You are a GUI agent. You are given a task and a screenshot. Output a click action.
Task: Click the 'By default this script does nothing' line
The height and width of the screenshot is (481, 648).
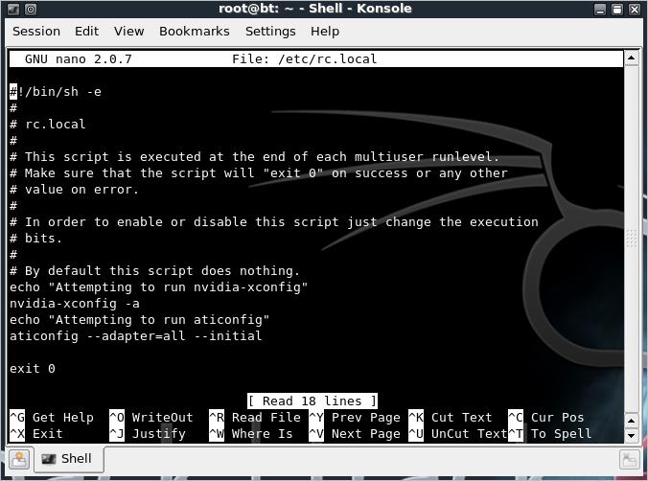pyautogui.click(x=154, y=271)
